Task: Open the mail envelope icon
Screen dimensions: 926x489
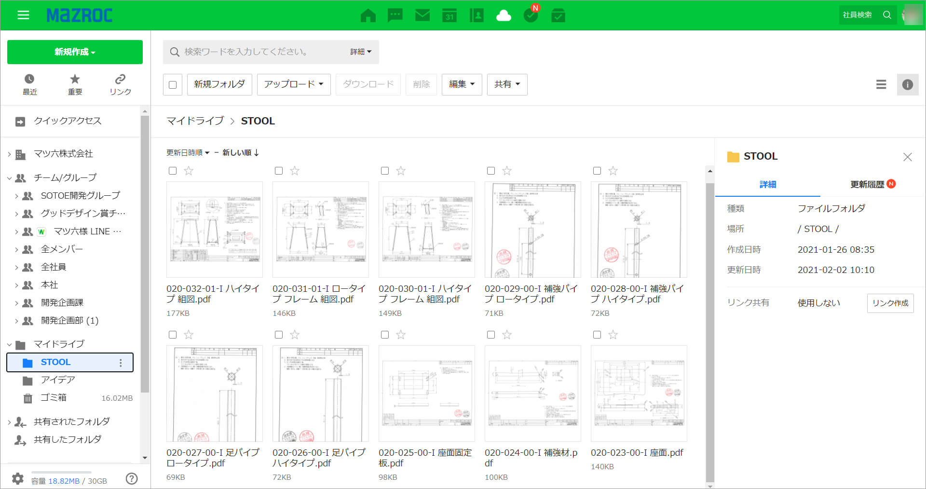Action: (422, 15)
